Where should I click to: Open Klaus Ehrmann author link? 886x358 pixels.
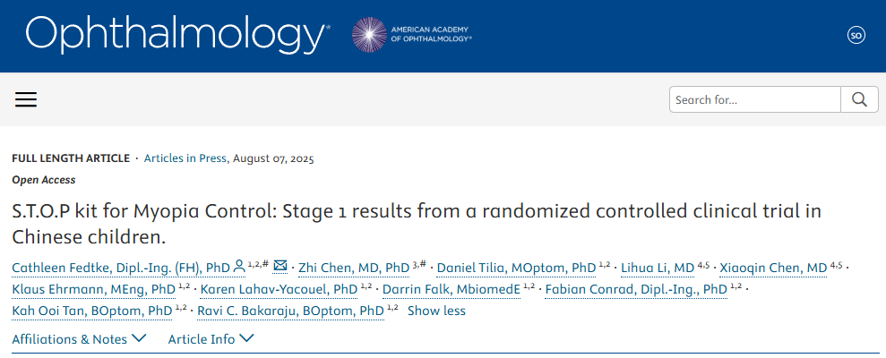[x=93, y=289]
